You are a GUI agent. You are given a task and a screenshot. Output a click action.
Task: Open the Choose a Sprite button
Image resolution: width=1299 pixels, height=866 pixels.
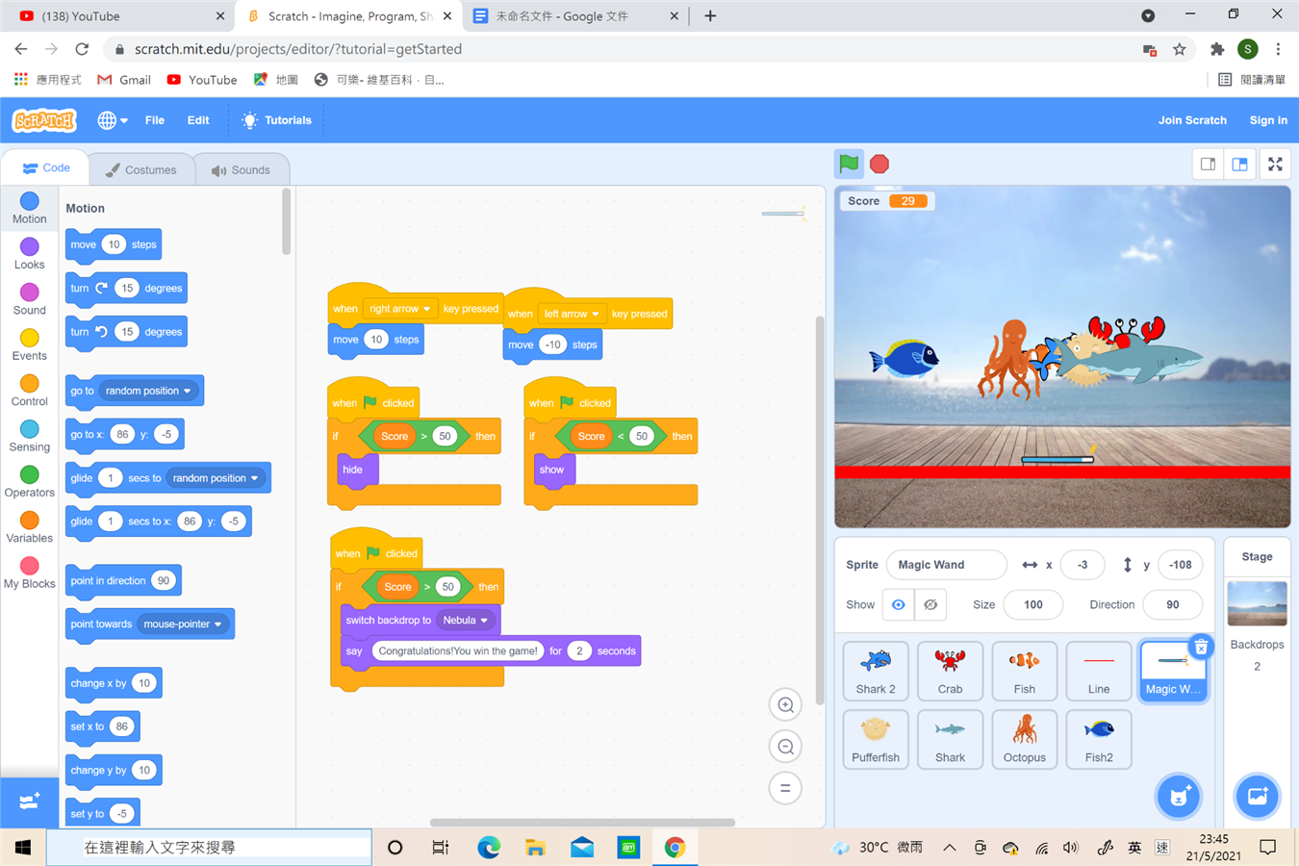[1178, 797]
